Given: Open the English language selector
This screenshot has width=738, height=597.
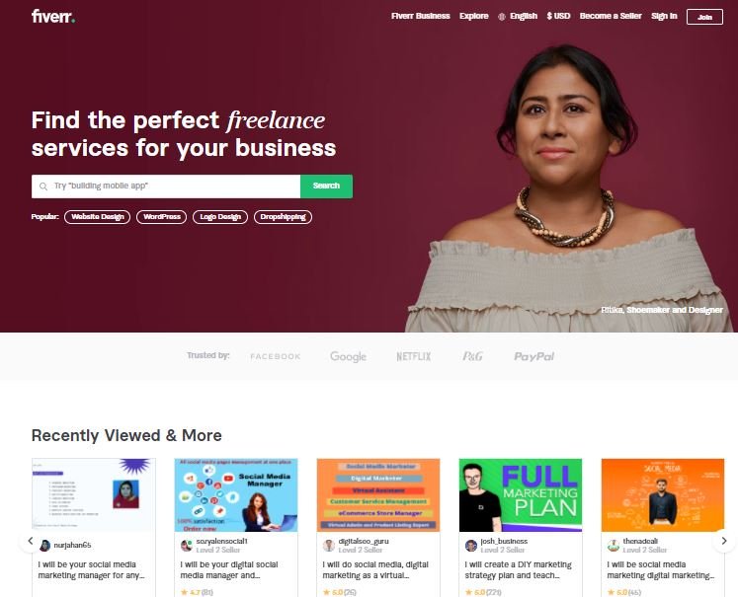Looking at the screenshot, I should [524, 16].
